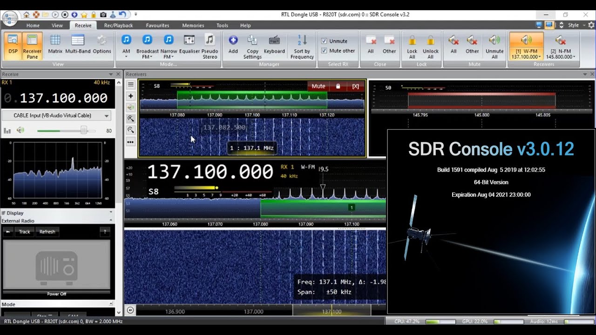Viewport: 596px width, 335px height.
Task: Click the plus button in Receivers sidebar
Action: pyautogui.click(x=131, y=96)
